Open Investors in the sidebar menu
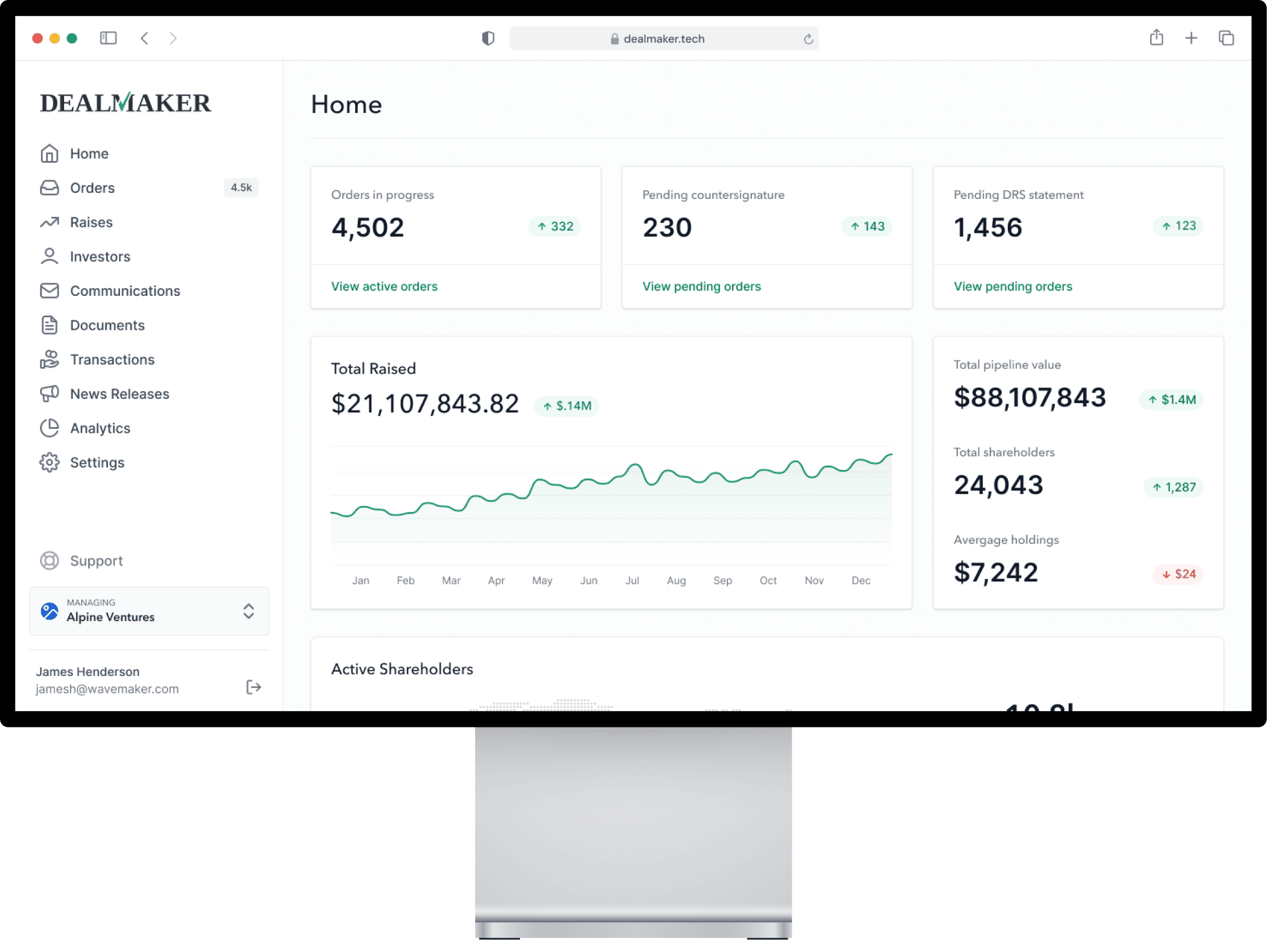The image size is (1267, 940). click(100, 256)
